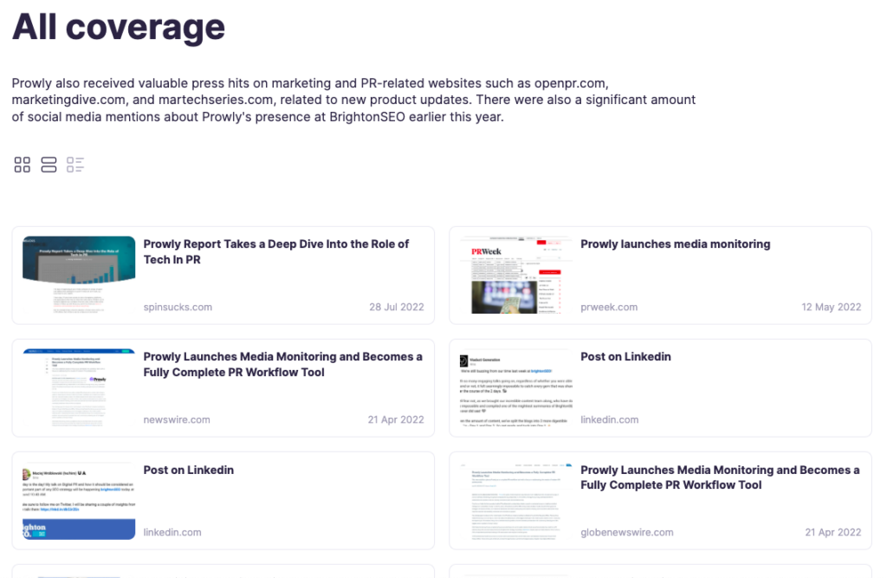
Task: Click the prweek.com source label
Action: coord(608,307)
